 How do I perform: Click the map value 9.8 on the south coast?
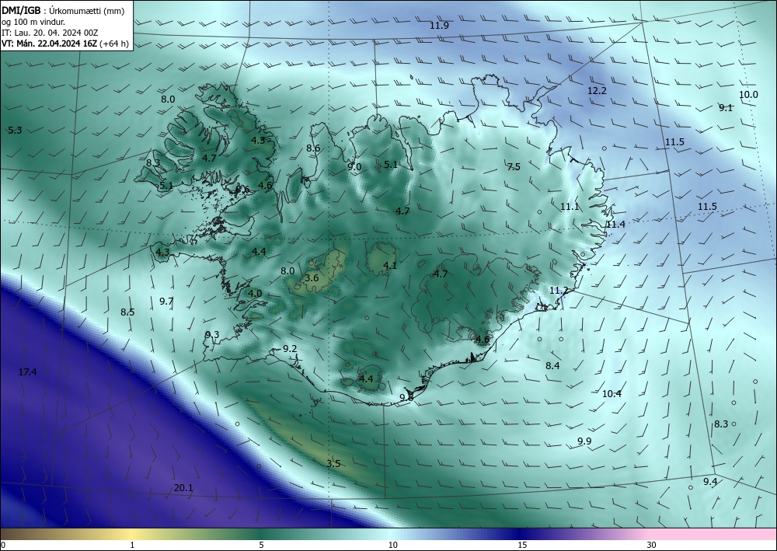point(406,397)
